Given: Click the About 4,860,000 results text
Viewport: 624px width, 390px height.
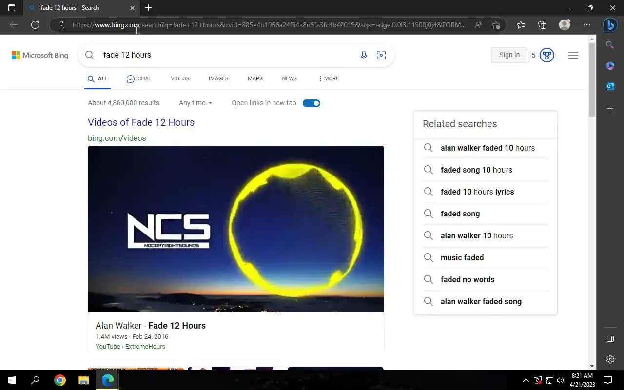Looking at the screenshot, I should [x=123, y=103].
